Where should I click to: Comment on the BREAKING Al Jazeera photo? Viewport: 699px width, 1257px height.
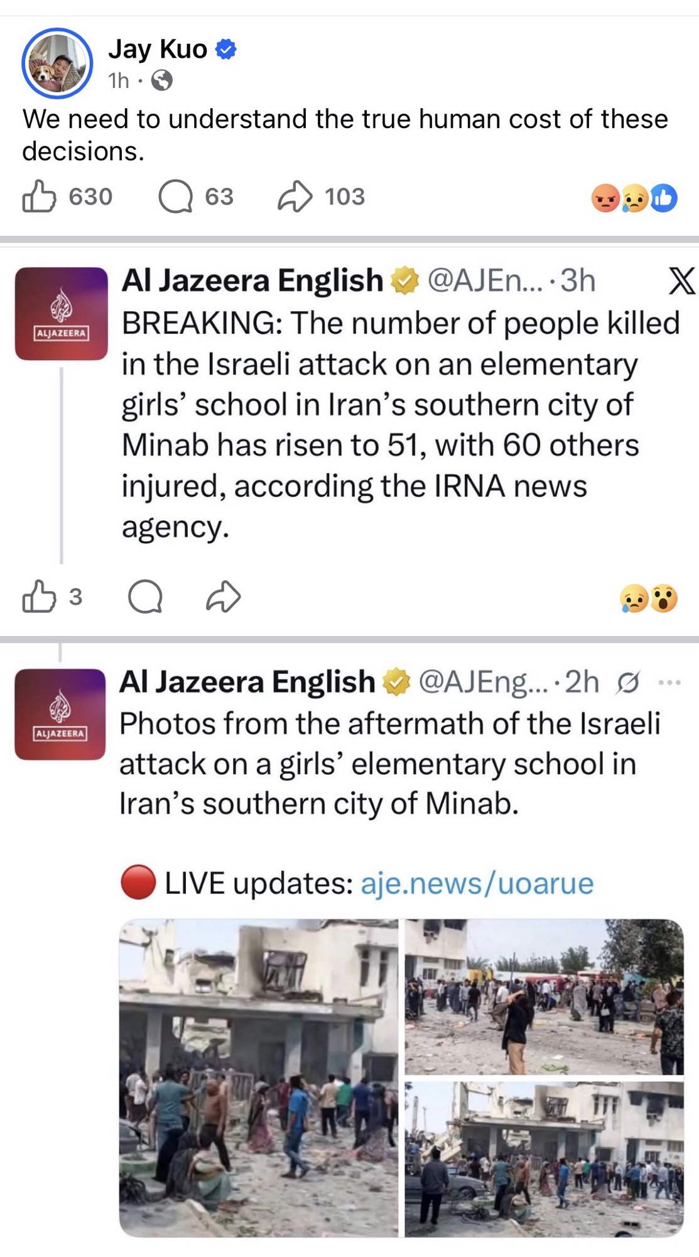point(145,596)
